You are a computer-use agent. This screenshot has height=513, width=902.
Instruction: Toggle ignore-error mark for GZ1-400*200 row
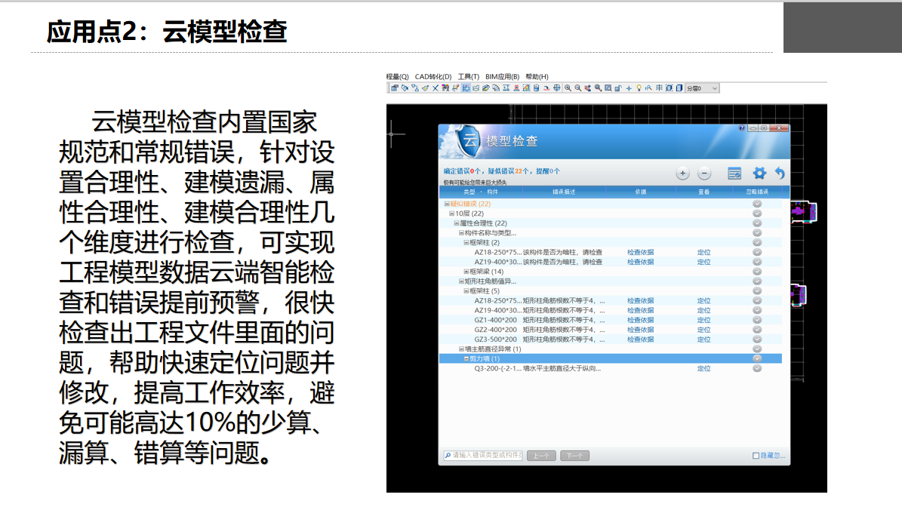click(x=757, y=320)
